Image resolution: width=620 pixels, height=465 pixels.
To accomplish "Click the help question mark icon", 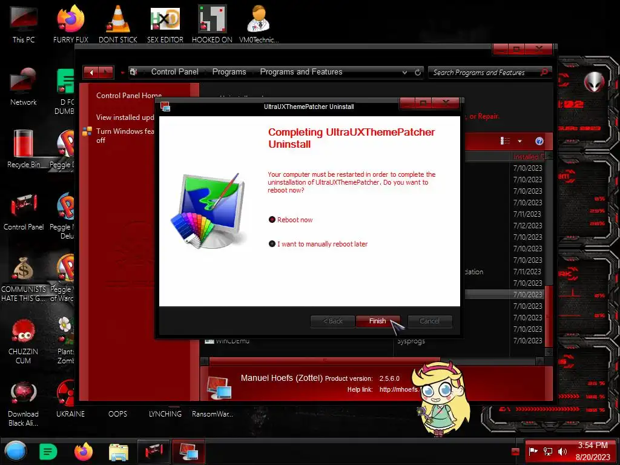I will tap(539, 141).
